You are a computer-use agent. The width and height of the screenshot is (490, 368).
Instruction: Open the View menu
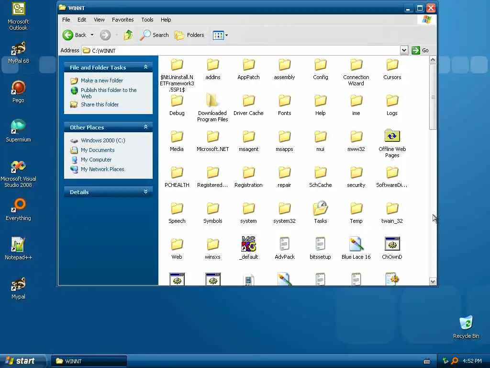click(x=99, y=19)
